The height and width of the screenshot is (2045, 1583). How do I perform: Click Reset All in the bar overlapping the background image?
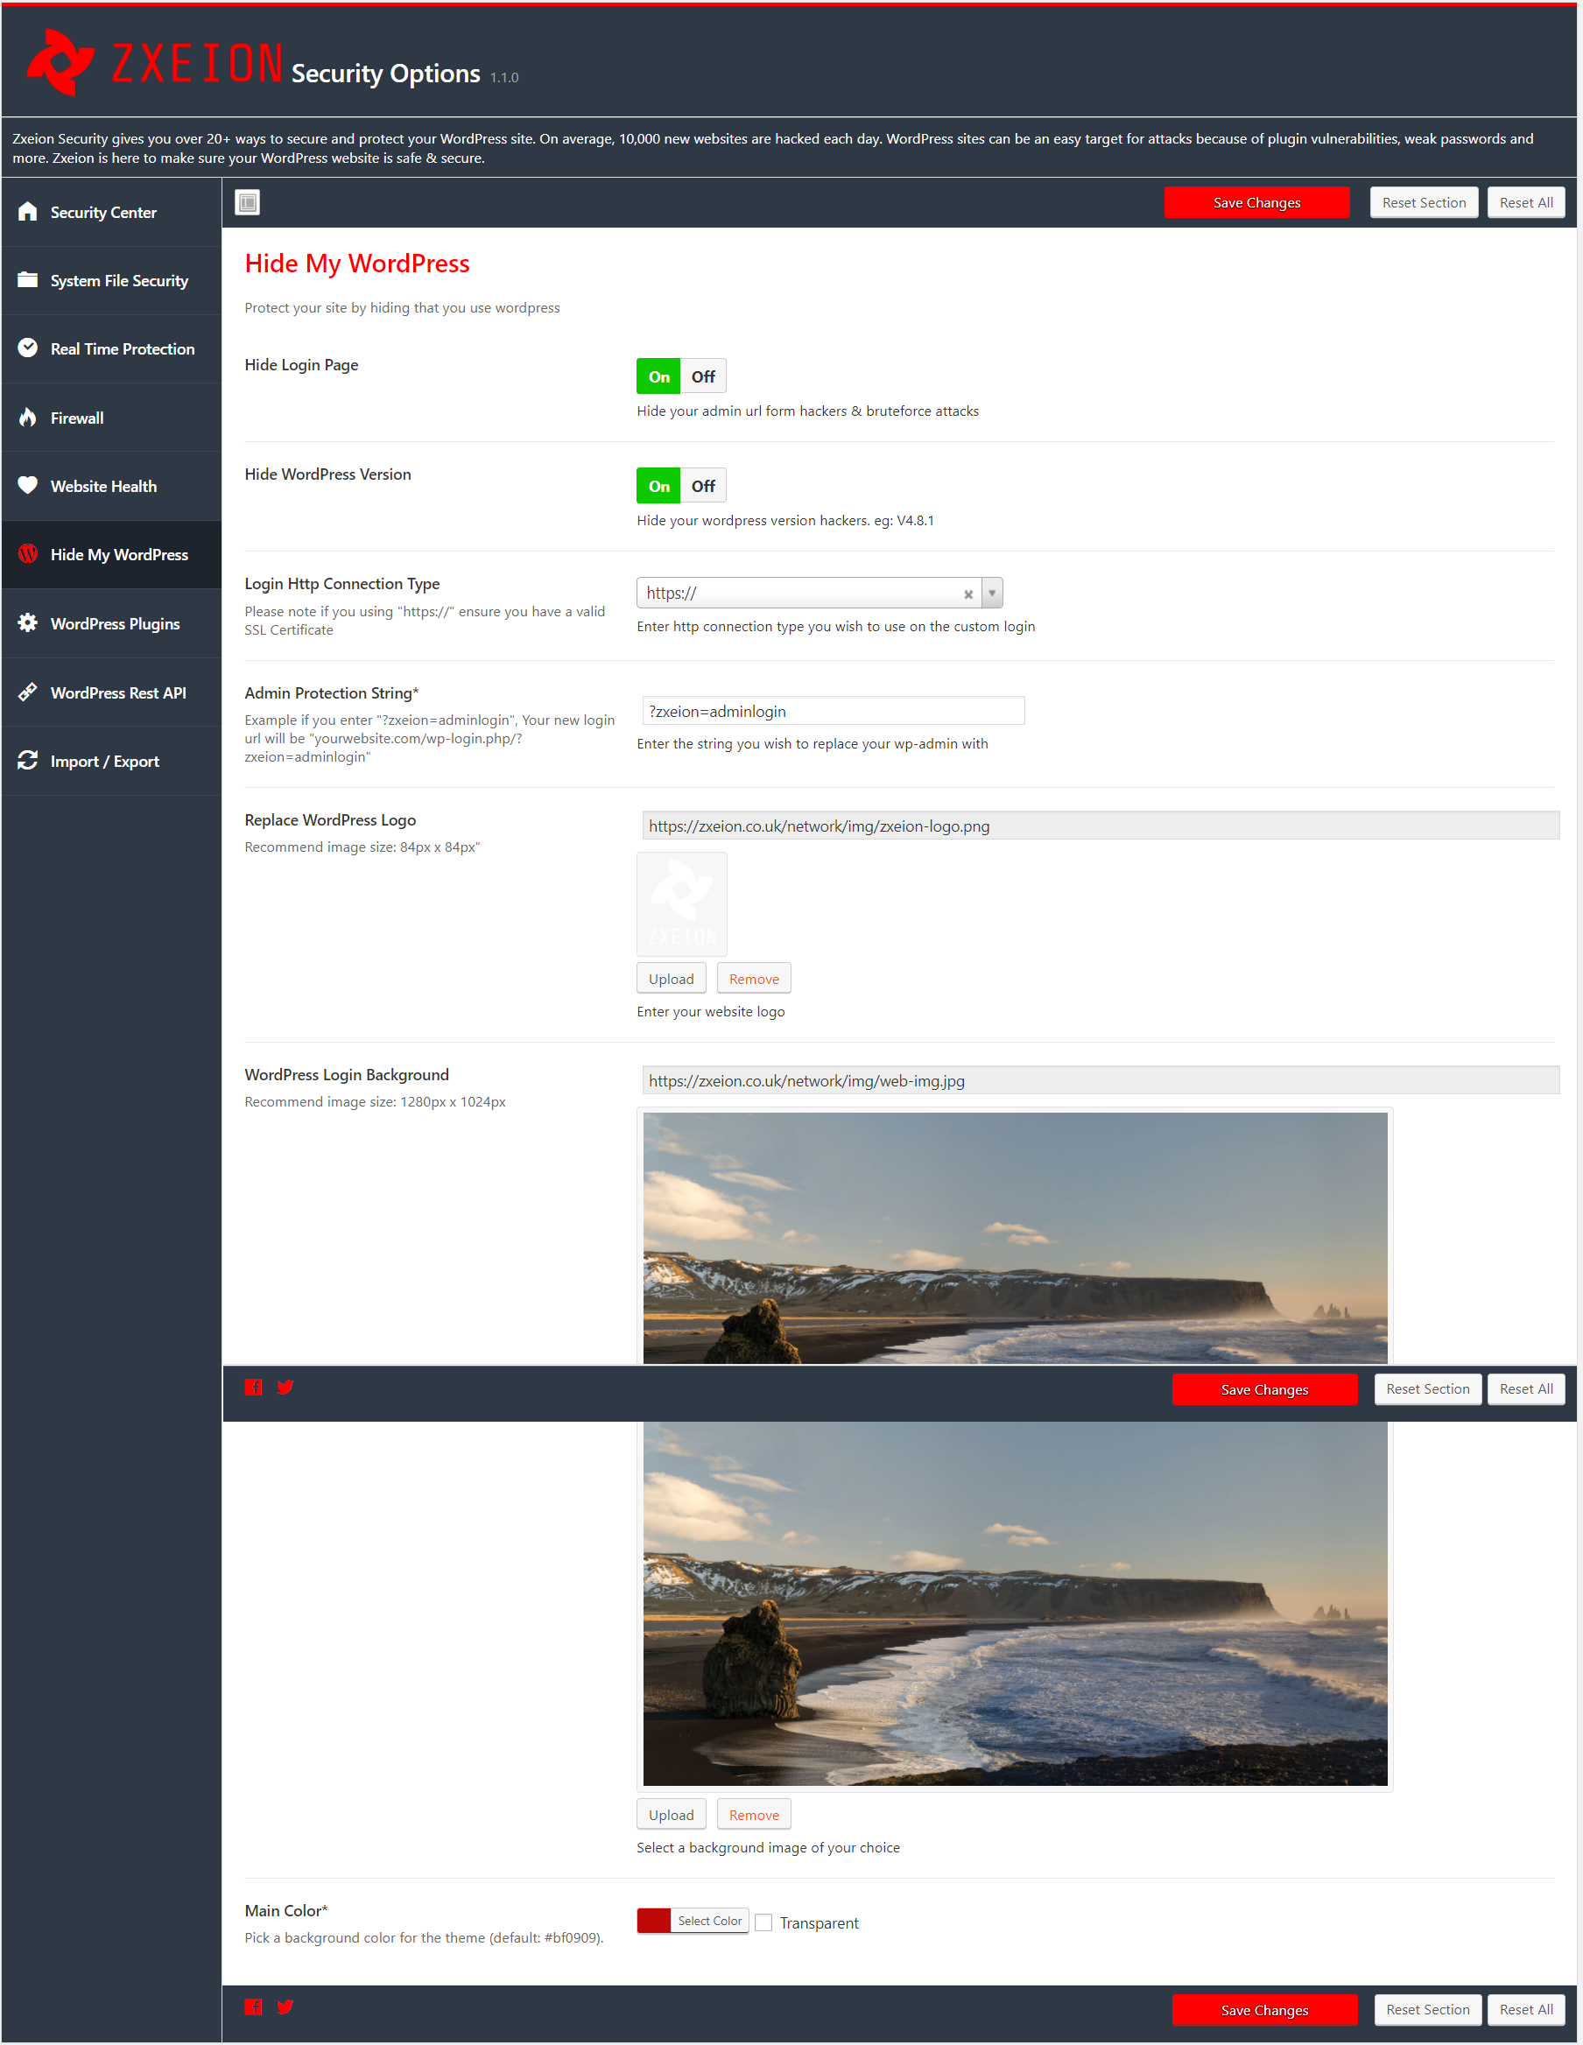coord(1526,1389)
